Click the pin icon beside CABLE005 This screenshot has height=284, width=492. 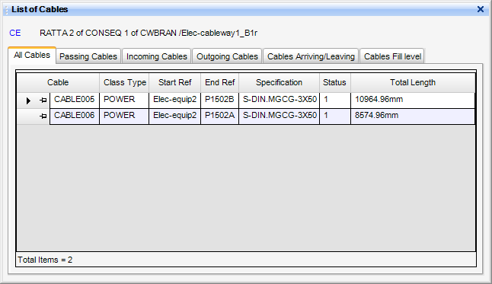click(43, 101)
